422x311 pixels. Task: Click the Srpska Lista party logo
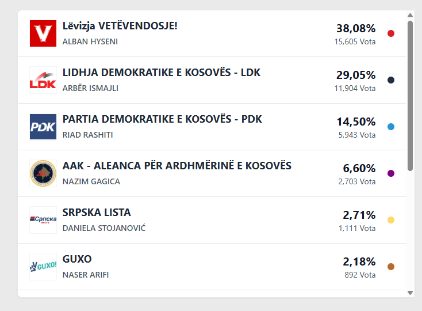point(43,220)
